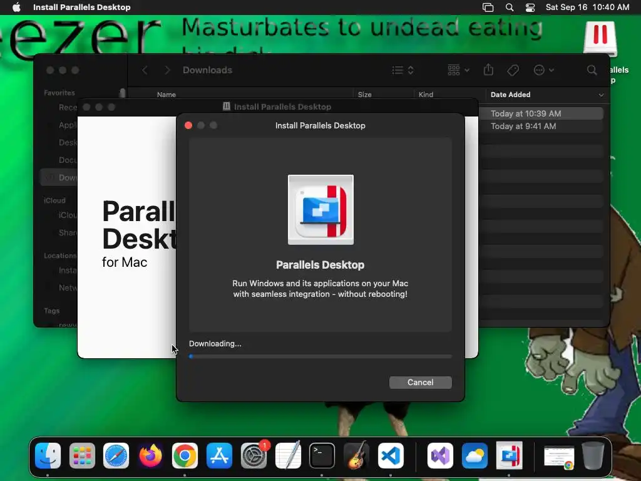Click the Finder Share icon
The width and height of the screenshot is (641, 481).
(488, 70)
